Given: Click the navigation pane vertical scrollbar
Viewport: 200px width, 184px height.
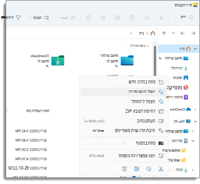Looking at the screenshot, I should (155, 61).
